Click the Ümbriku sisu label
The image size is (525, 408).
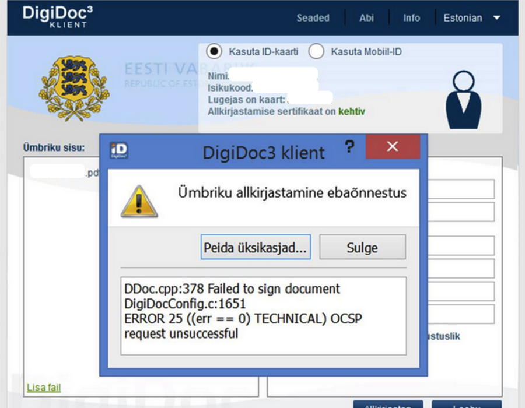pyautogui.click(x=54, y=147)
